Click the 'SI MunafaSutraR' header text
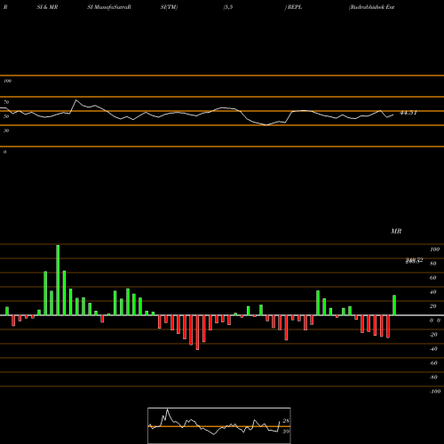This screenshot has width=444, height=444. (x=109, y=7)
